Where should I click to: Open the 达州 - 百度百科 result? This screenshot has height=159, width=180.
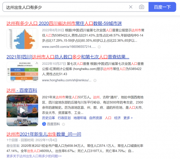(x=22, y=90)
